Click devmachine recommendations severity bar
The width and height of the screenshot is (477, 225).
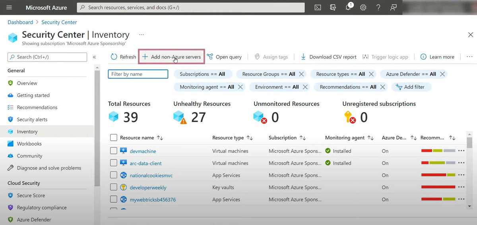click(438, 151)
